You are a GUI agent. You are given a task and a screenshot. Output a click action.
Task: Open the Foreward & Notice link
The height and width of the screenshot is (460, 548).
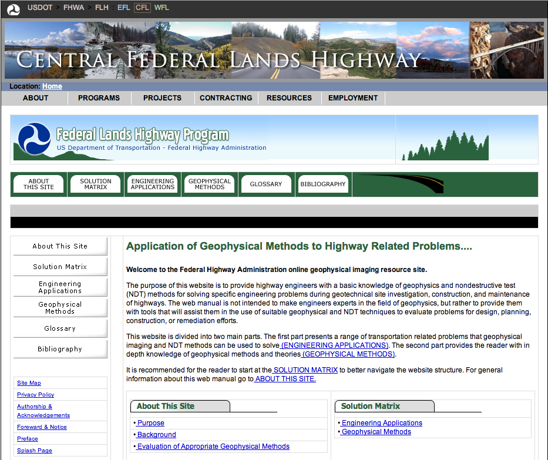point(42,427)
